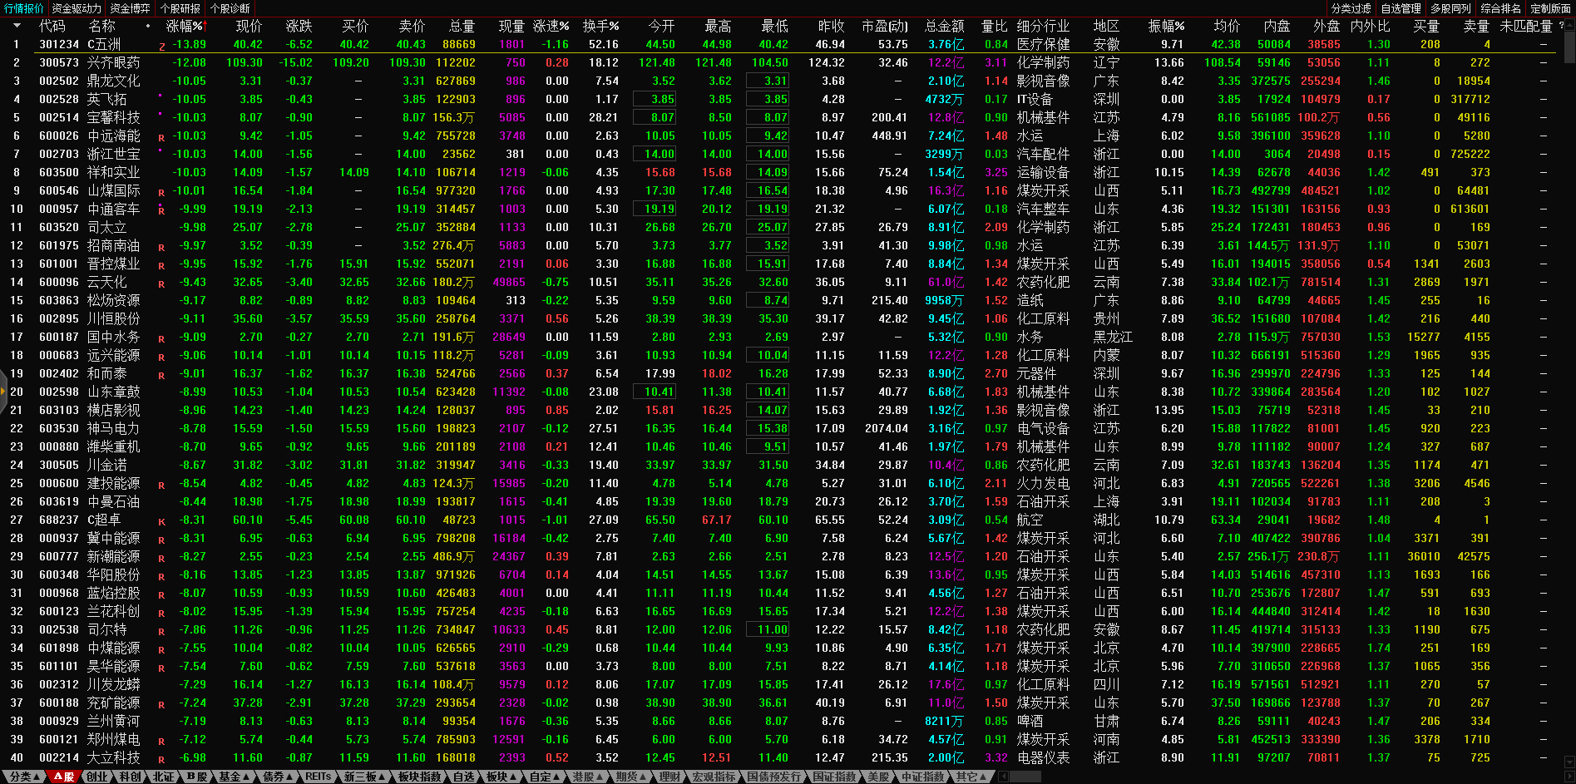Screen dimensions: 1576x784
Task: Switch to the 资金驱动力 tab
Action: [x=77, y=8]
